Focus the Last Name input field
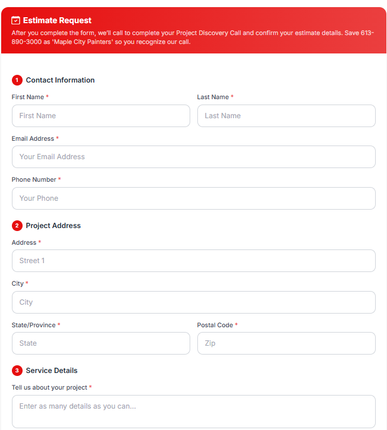The width and height of the screenshot is (387, 430). click(287, 116)
